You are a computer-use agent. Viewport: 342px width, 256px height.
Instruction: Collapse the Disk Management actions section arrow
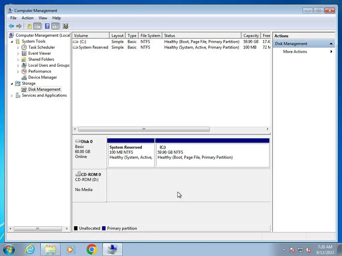331,44
